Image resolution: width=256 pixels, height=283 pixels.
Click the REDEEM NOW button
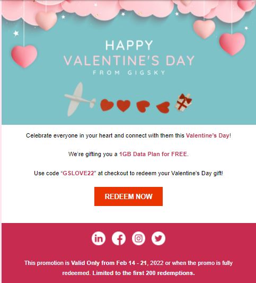128,196
